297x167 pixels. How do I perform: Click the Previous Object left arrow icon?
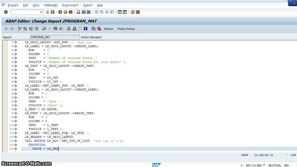click(x=6, y=29)
